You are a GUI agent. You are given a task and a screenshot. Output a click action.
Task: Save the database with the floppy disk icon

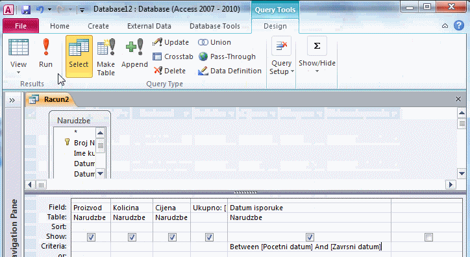pyautogui.click(x=26, y=10)
